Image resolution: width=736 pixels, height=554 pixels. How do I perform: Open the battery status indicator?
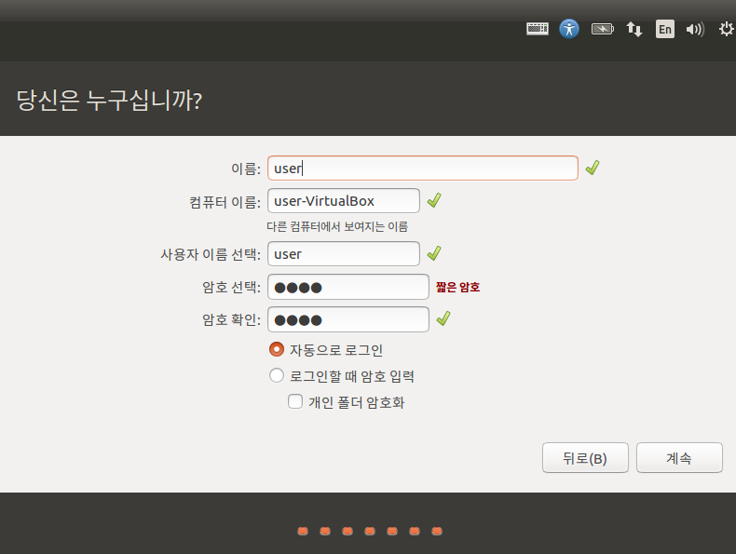click(602, 29)
